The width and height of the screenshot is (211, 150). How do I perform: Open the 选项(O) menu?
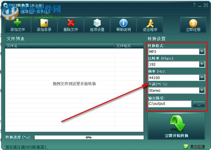pos(28,12)
